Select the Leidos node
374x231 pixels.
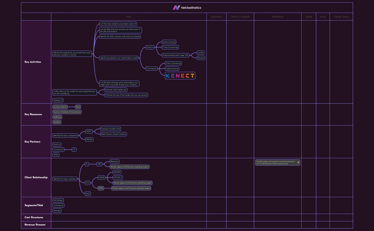tap(201, 53)
